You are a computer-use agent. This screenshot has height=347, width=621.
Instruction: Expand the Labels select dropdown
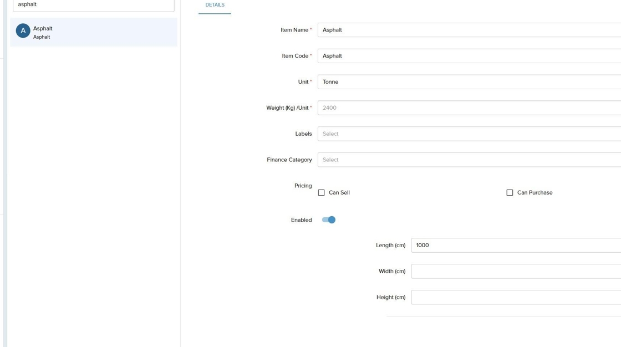[x=469, y=134]
